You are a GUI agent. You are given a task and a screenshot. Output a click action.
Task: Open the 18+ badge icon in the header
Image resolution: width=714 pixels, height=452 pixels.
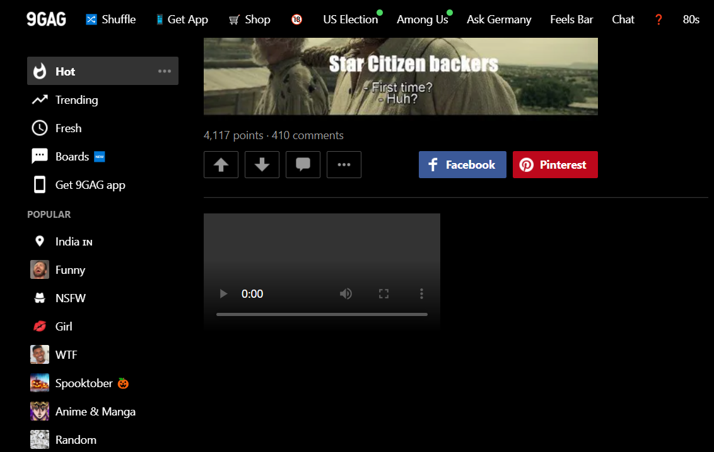click(297, 20)
